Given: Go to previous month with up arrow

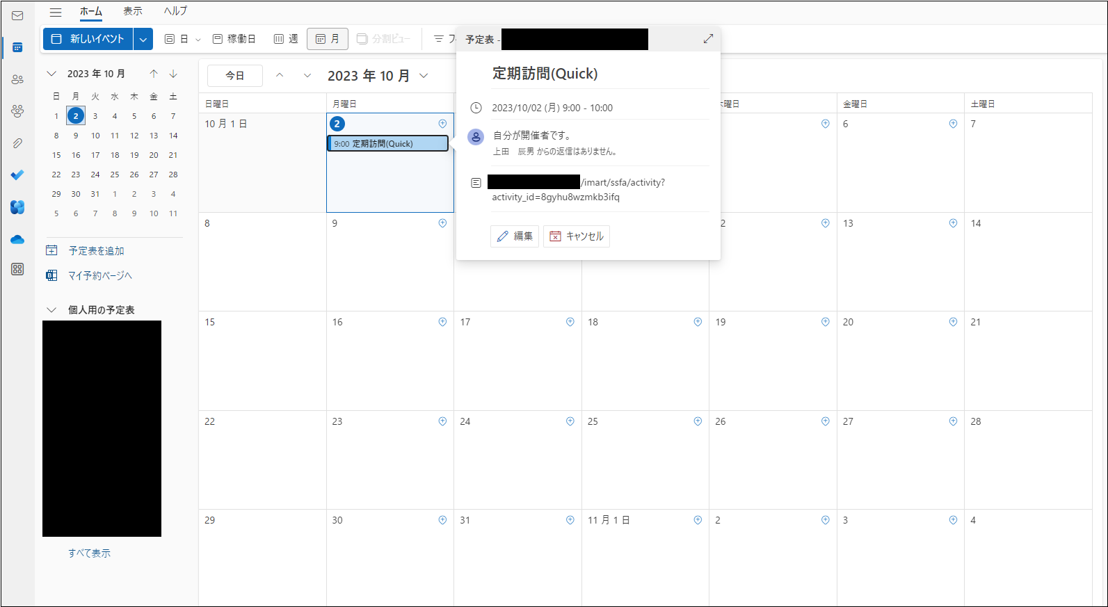Looking at the screenshot, I should 154,74.
